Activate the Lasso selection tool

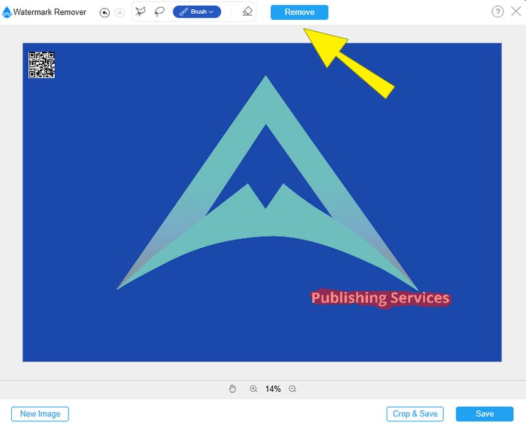[160, 11]
